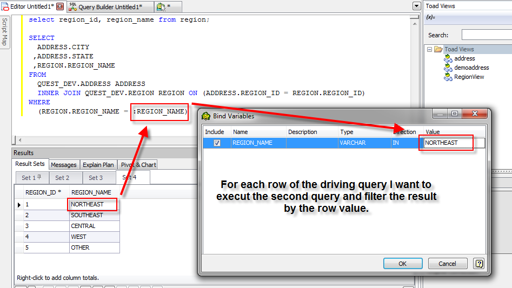Select the Toad Views folder icon
The image size is (512, 288).
click(438, 49)
